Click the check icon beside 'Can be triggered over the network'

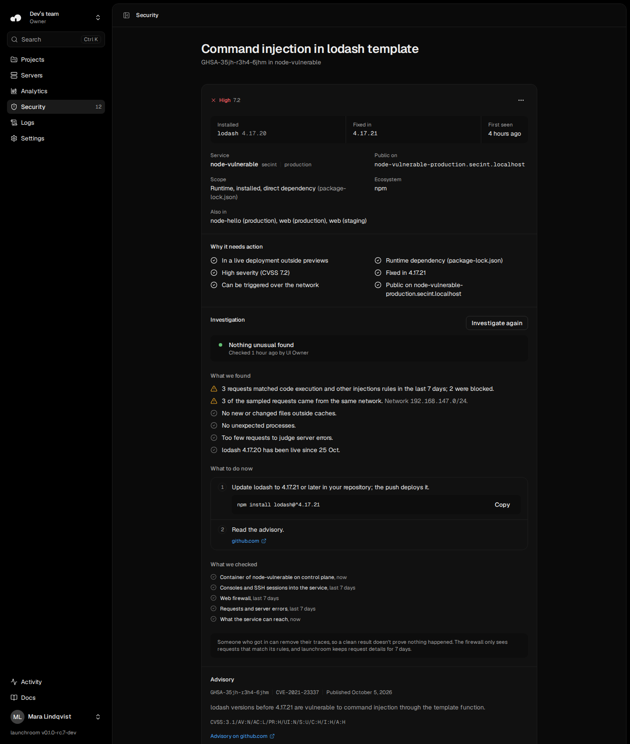(x=214, y=285)
